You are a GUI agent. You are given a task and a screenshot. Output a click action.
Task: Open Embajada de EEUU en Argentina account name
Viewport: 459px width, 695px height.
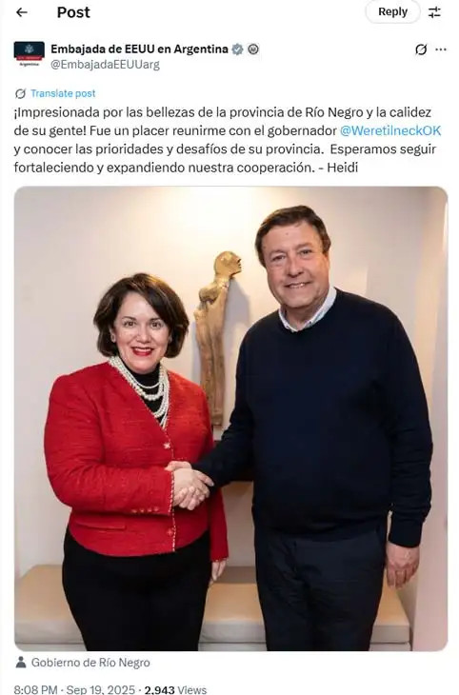pos(139,49)
